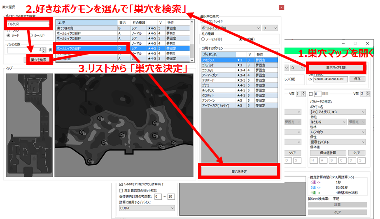Click the day number field showing 6
This screenshot has width=380, height=219.
[317, 94]
